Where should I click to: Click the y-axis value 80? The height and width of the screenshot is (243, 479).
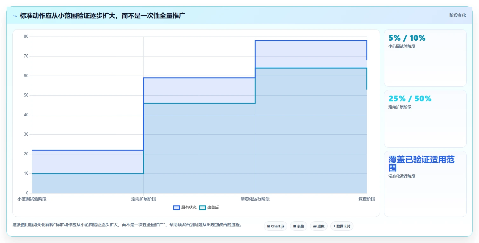tap(26, 37)
